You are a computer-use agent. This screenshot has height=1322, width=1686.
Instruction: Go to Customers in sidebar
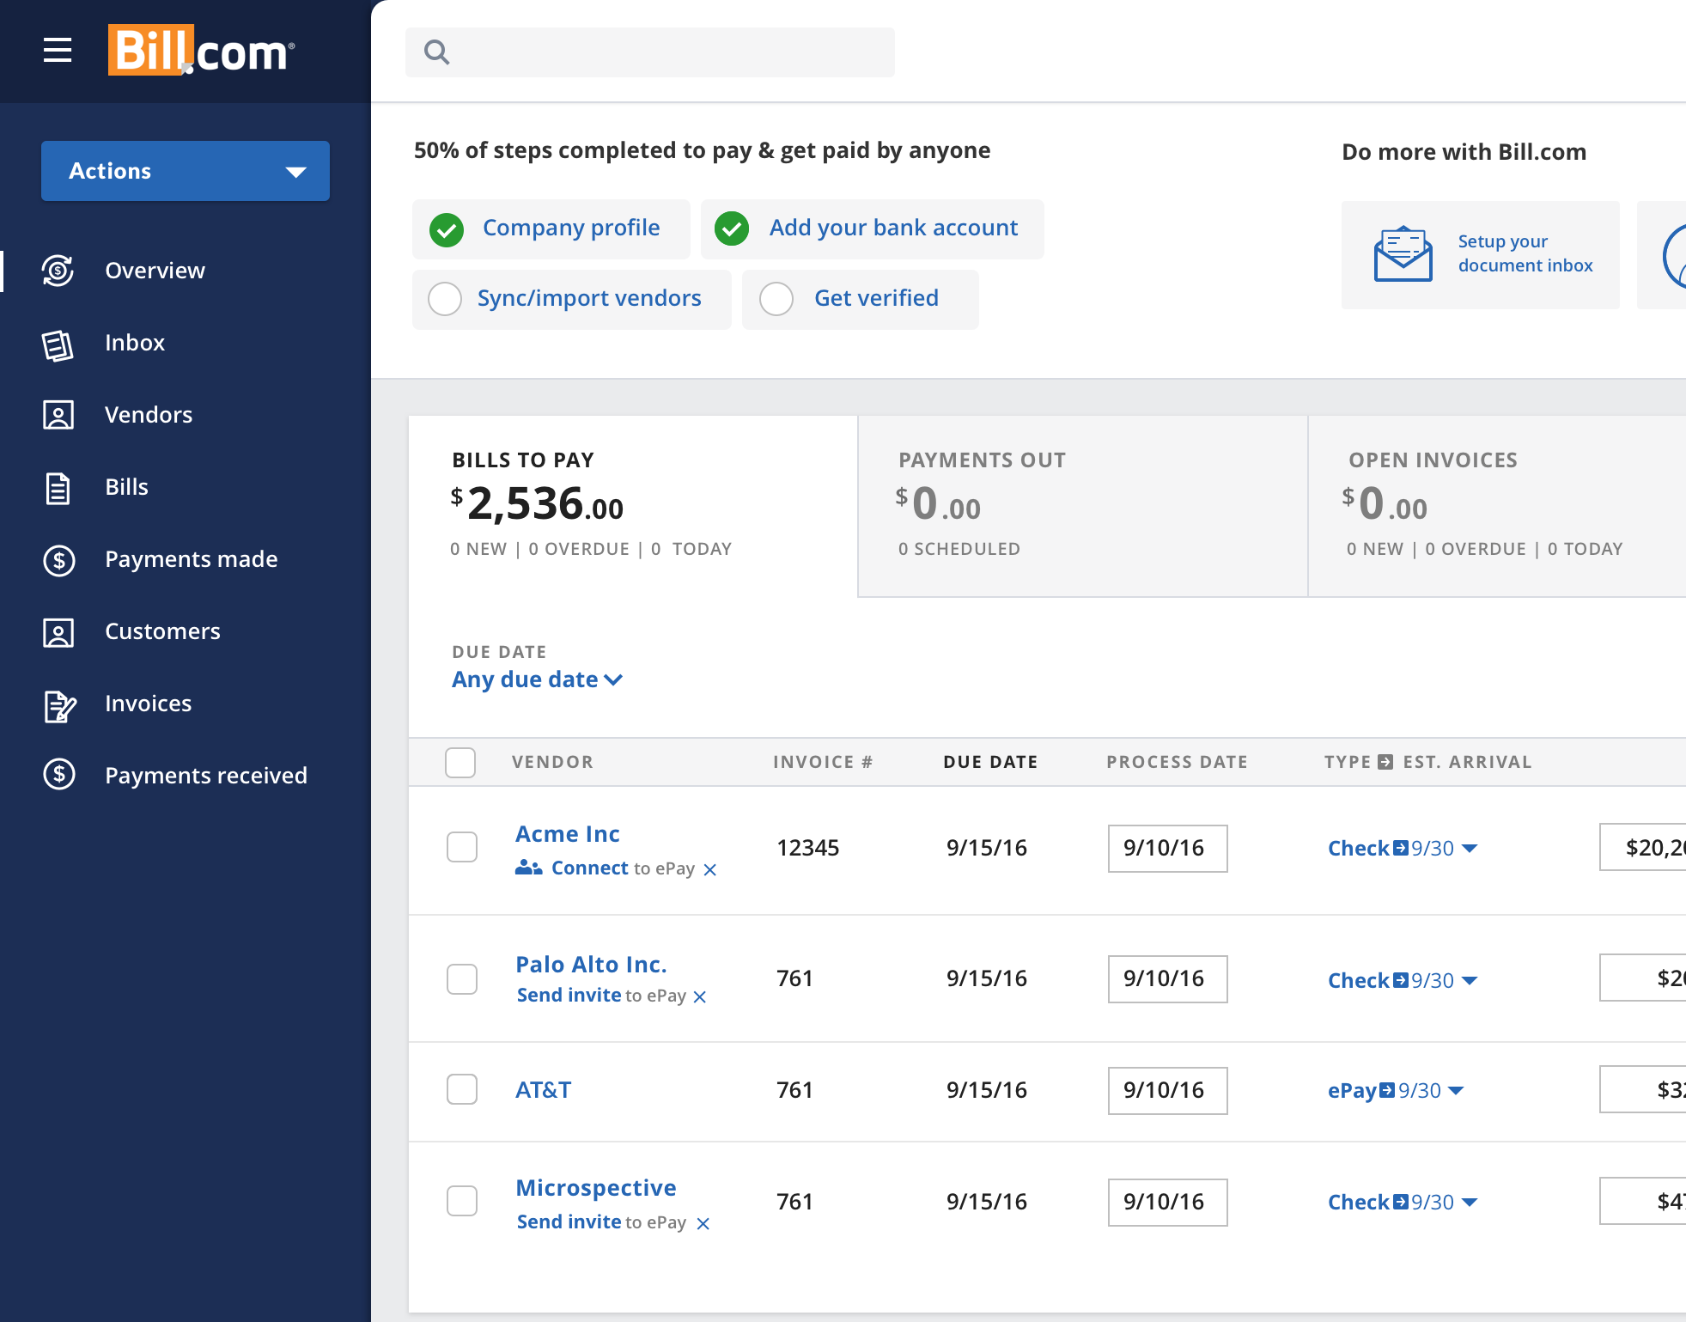coord(163,631)
